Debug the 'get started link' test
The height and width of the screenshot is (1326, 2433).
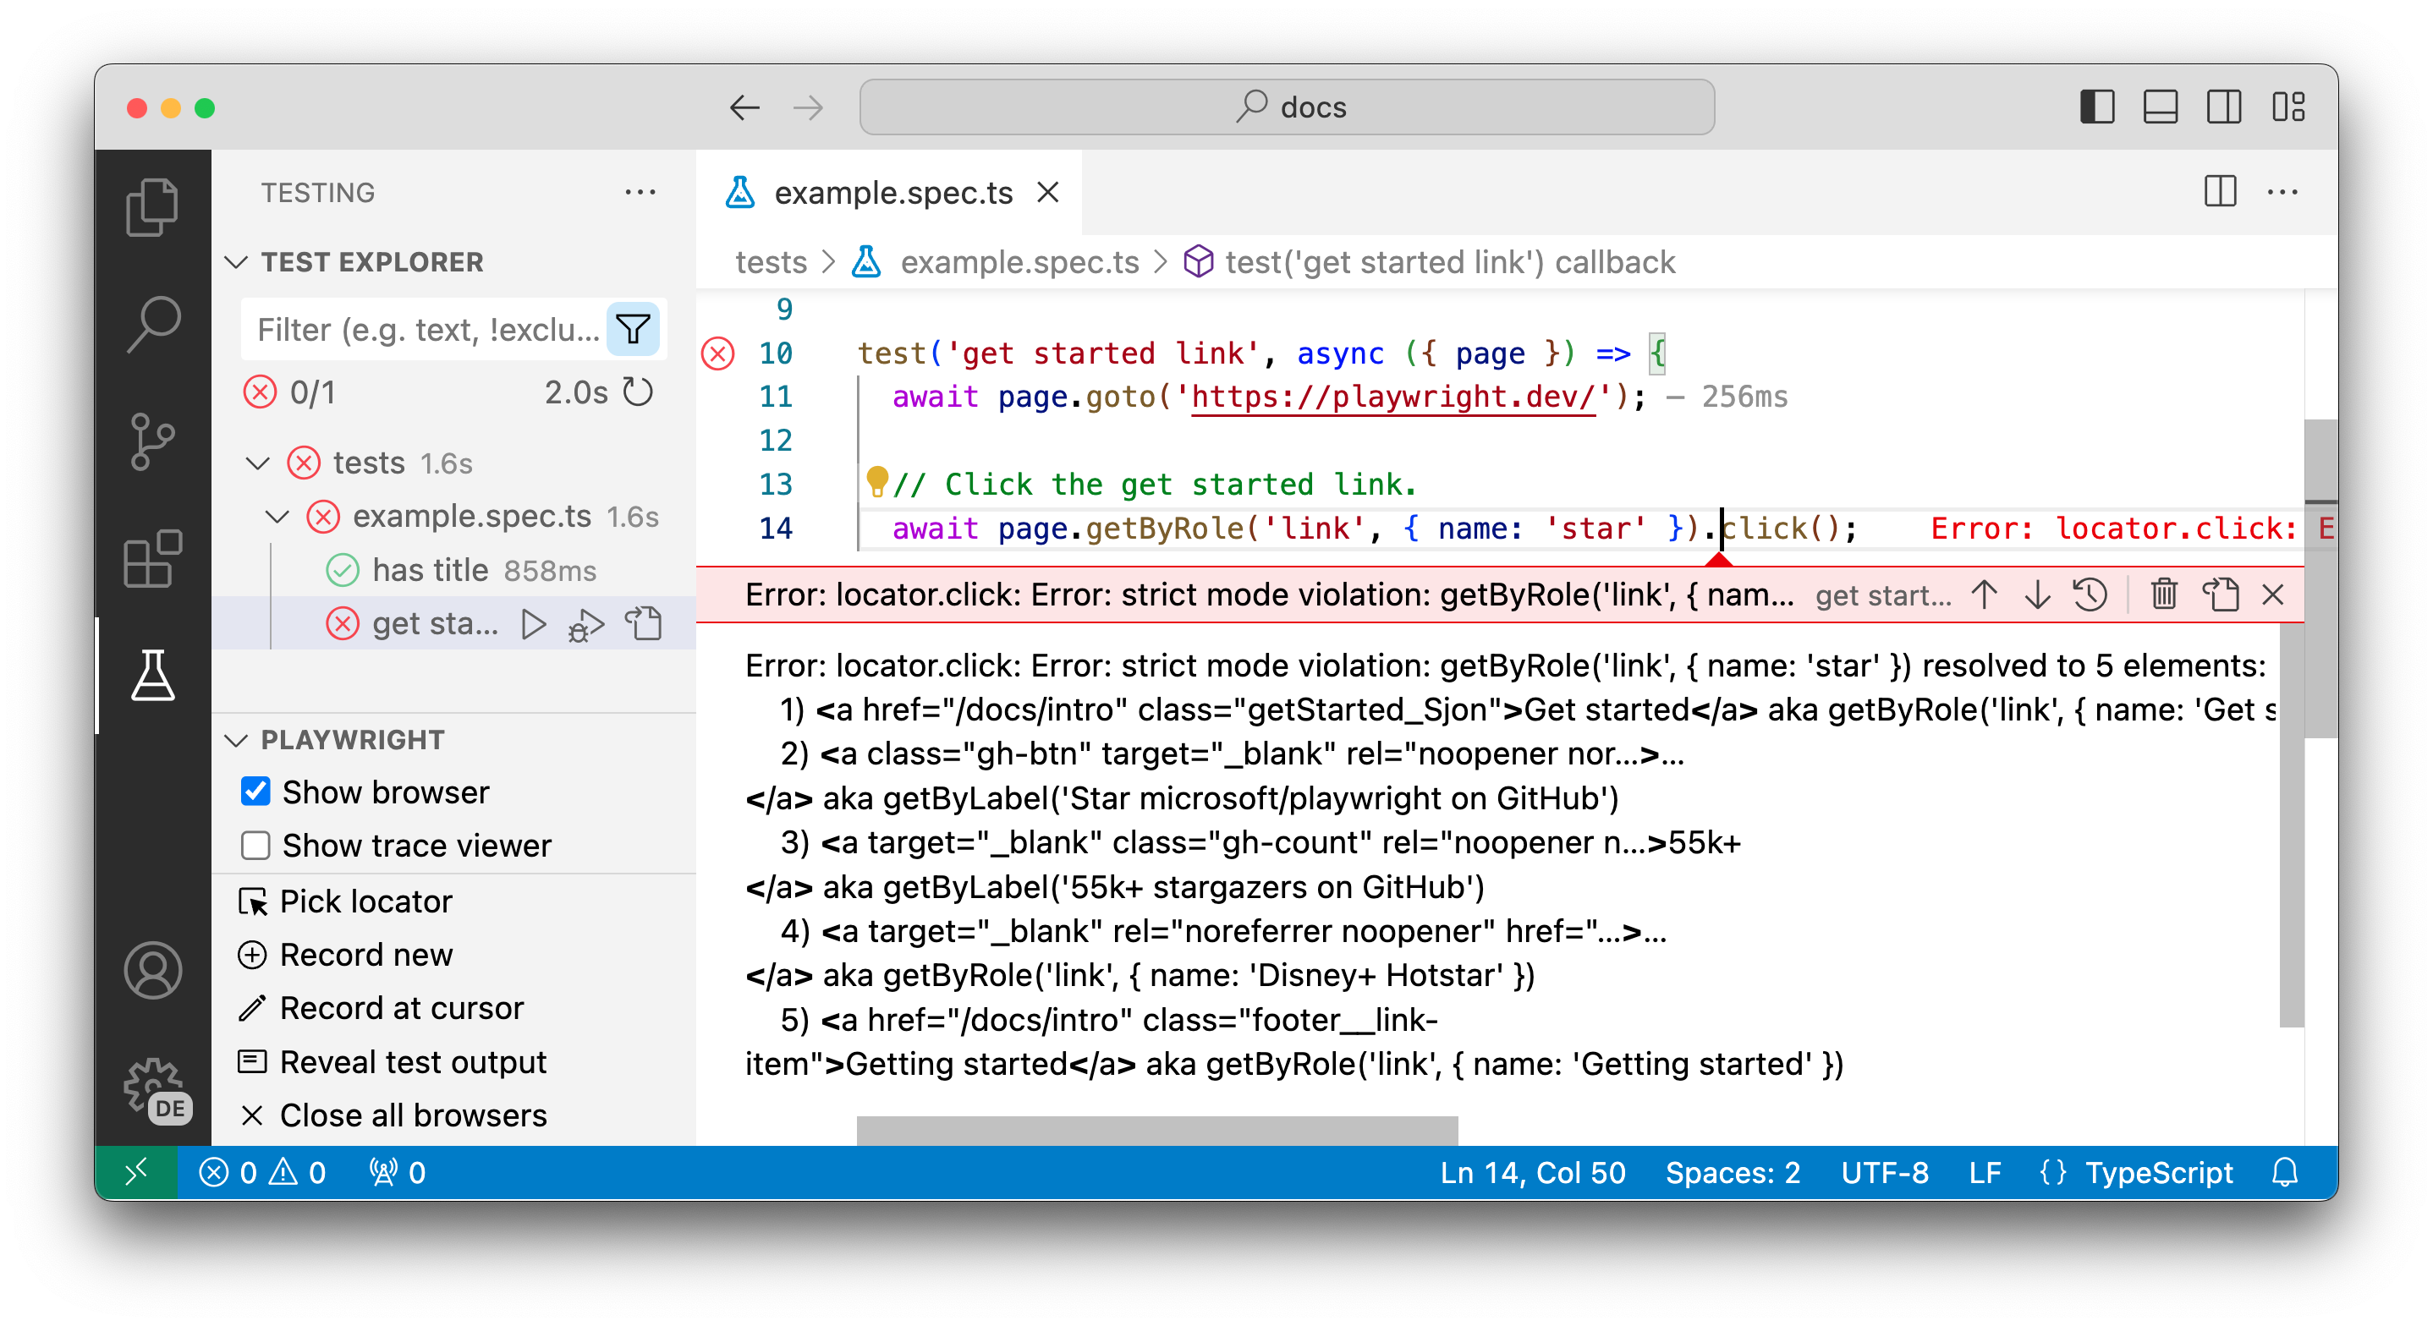tap(586, 624)
